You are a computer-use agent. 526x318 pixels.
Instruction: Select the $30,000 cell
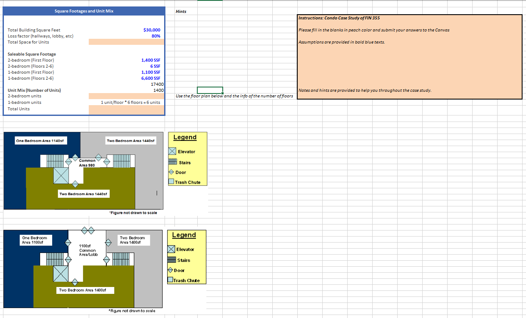click(x=126, y=30)
